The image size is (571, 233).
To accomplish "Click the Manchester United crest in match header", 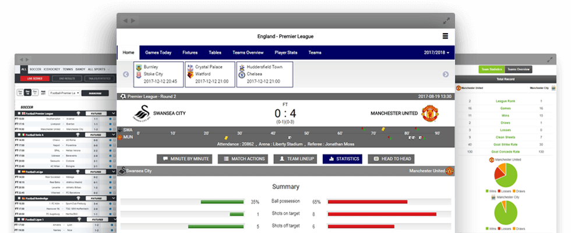I will coord(430,114).
